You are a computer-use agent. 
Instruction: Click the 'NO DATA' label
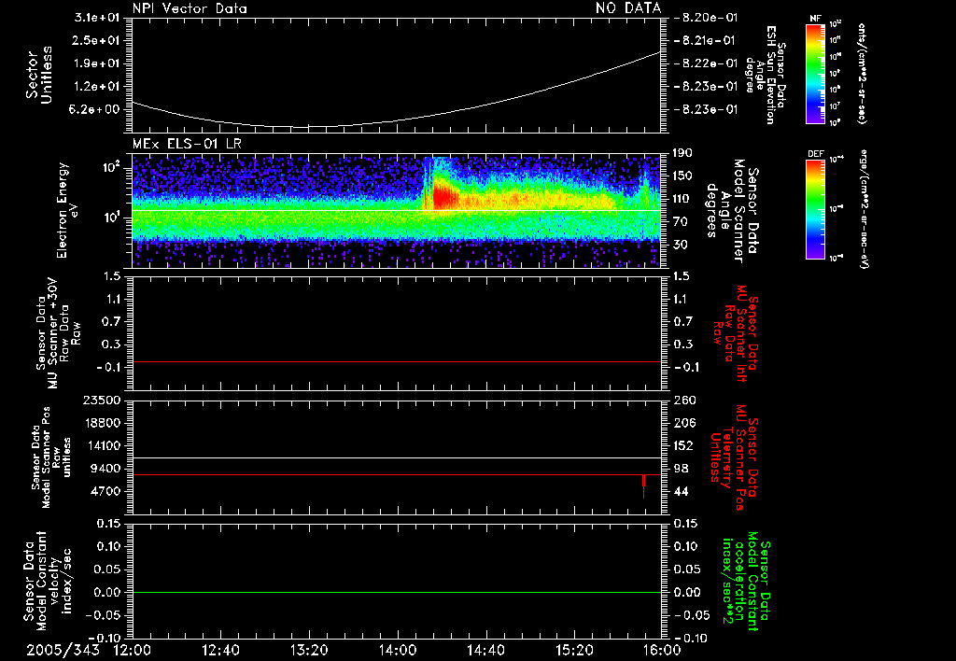click(x=628, y=7)
